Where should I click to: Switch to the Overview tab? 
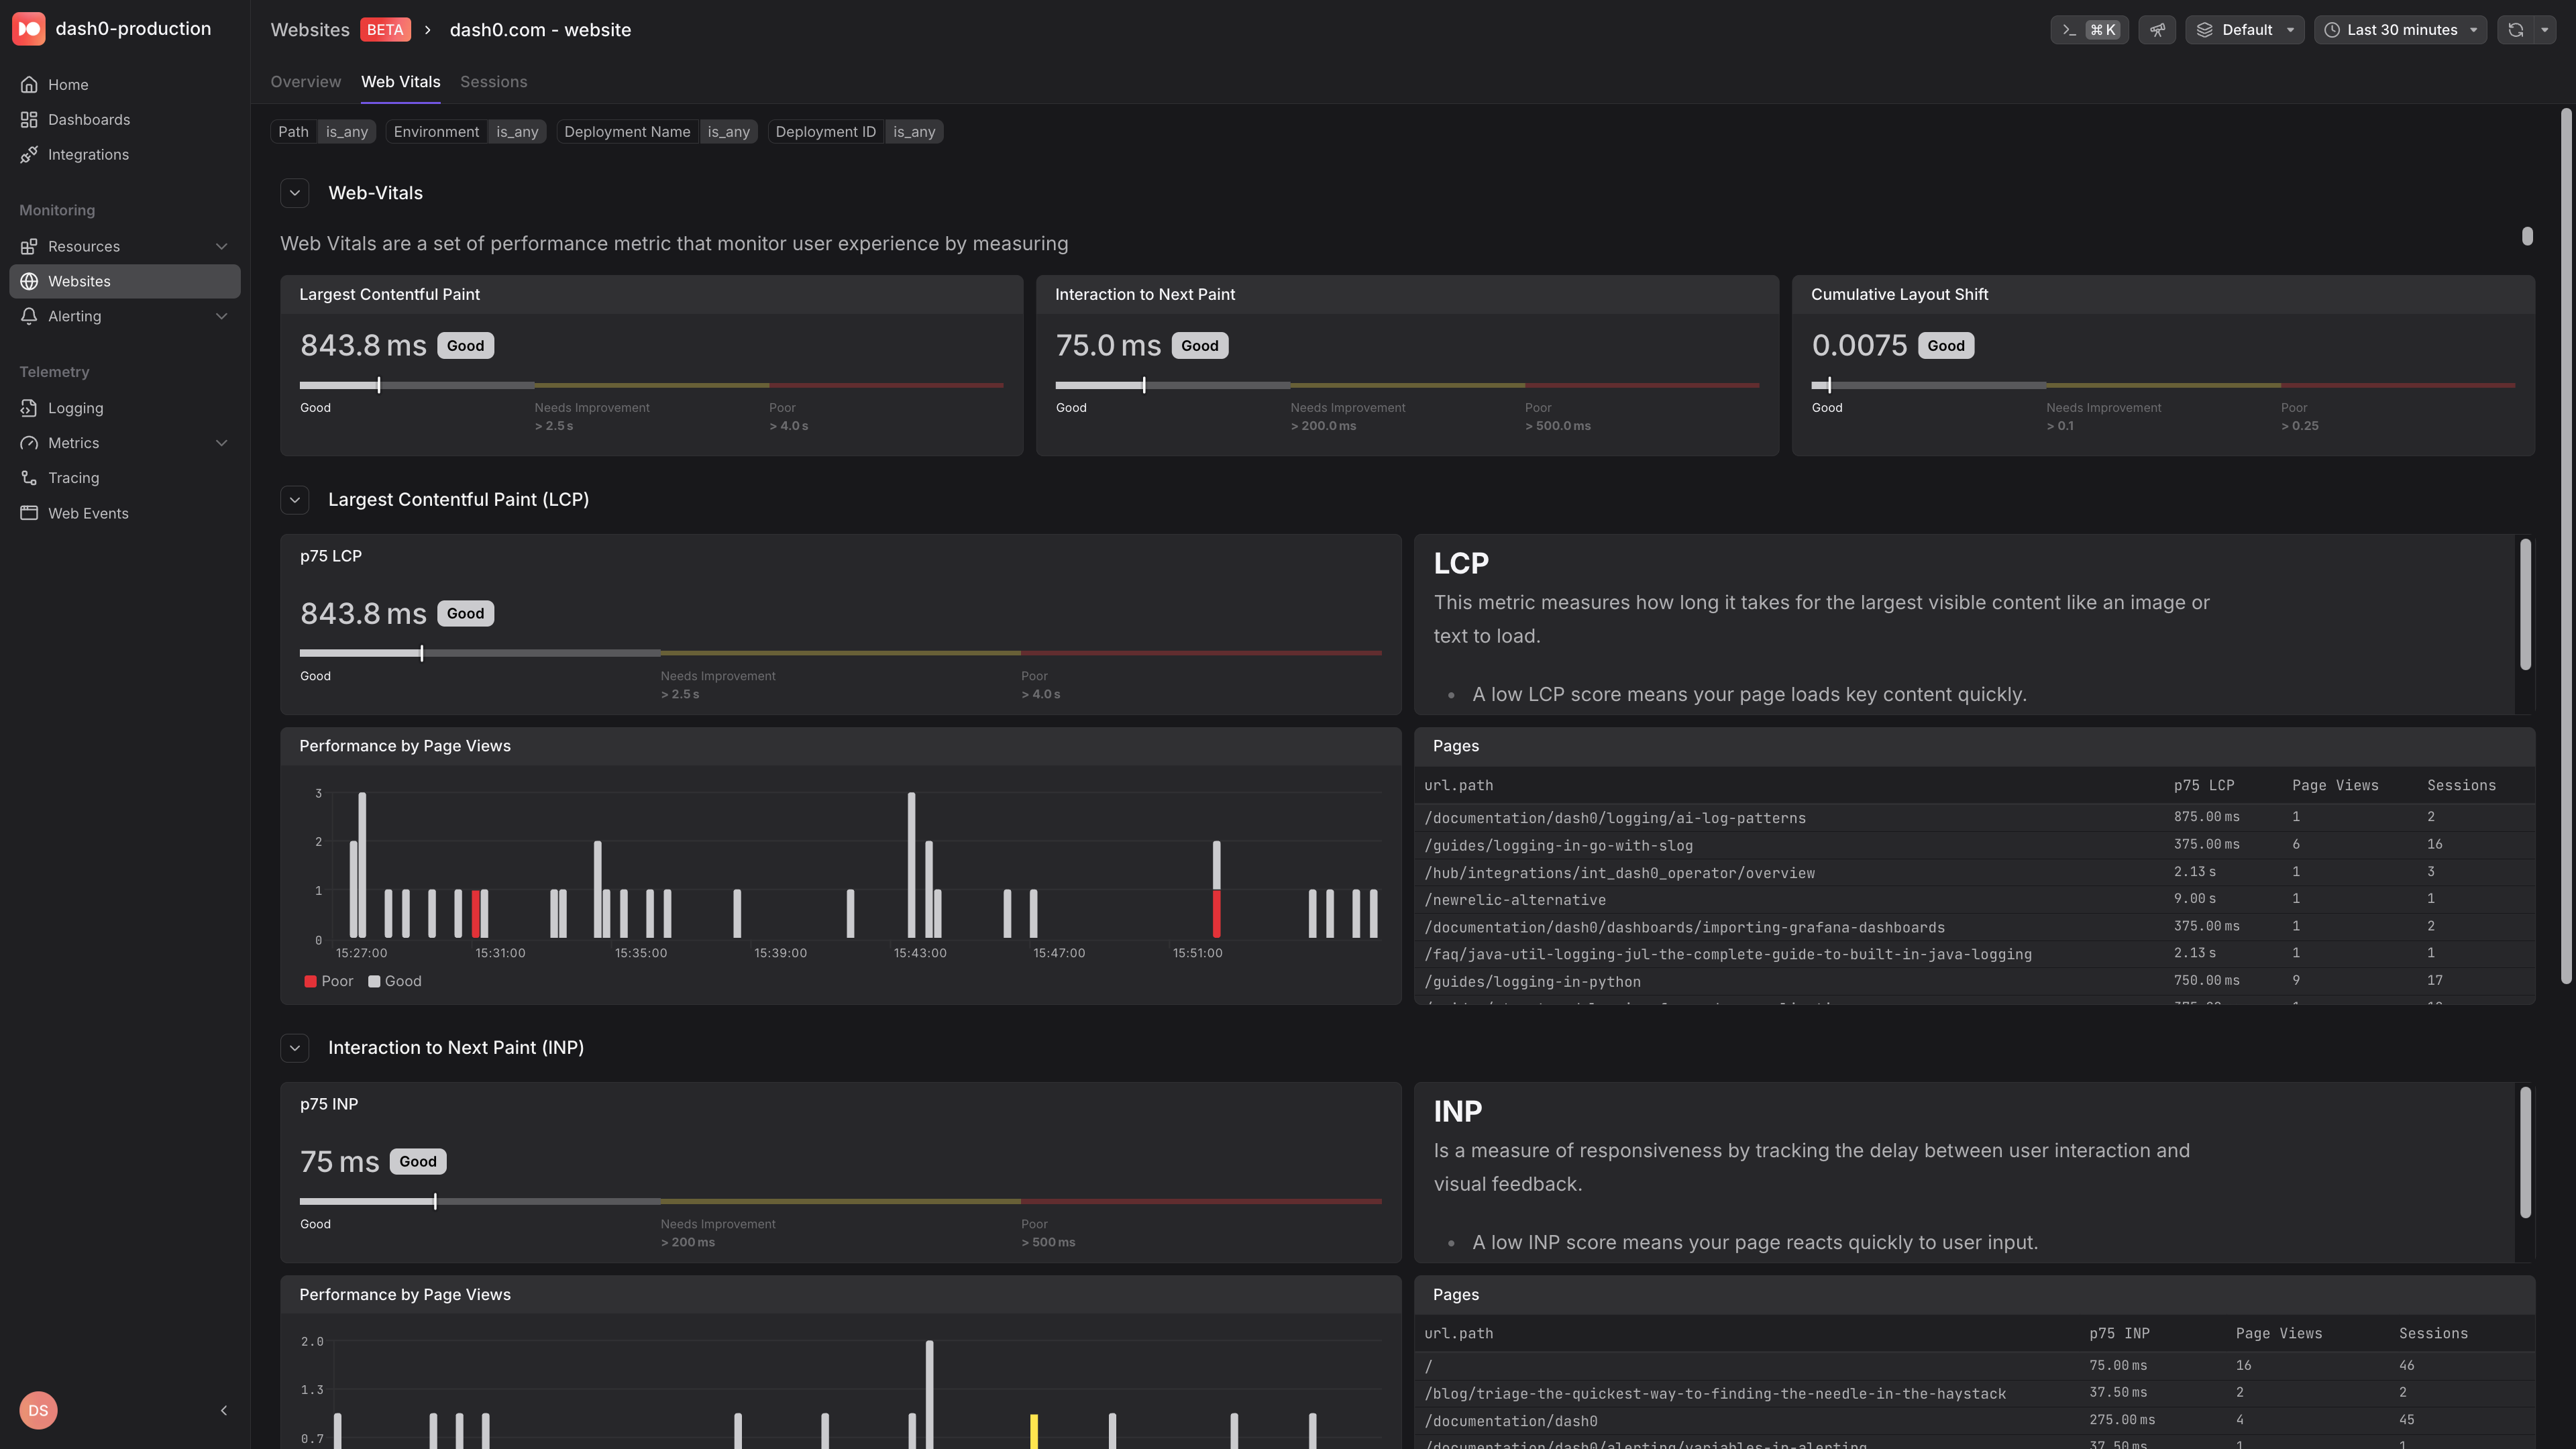point(306,82)
